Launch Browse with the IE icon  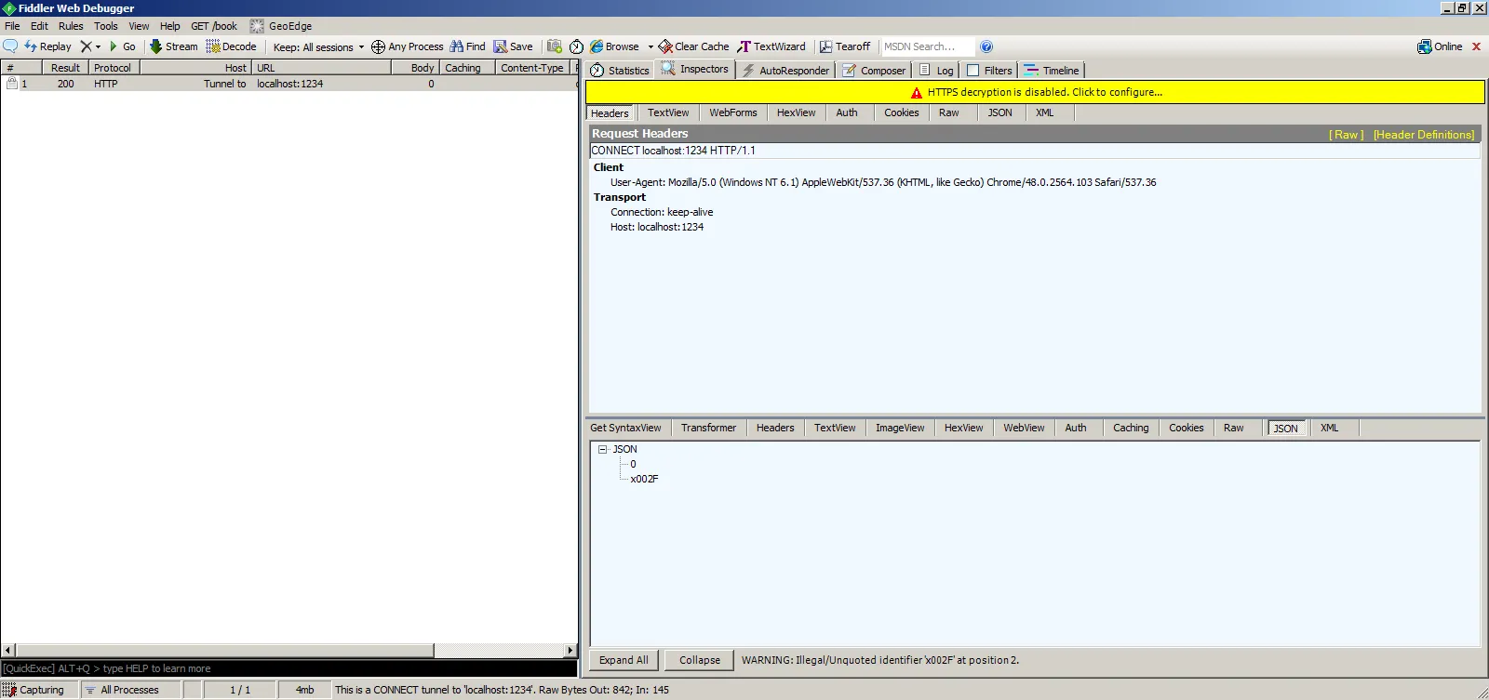point(614,46)
